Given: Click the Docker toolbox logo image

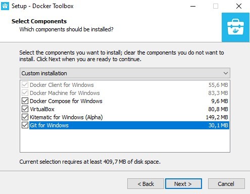Looking at the screenshot, I should (x=235, y=27).
